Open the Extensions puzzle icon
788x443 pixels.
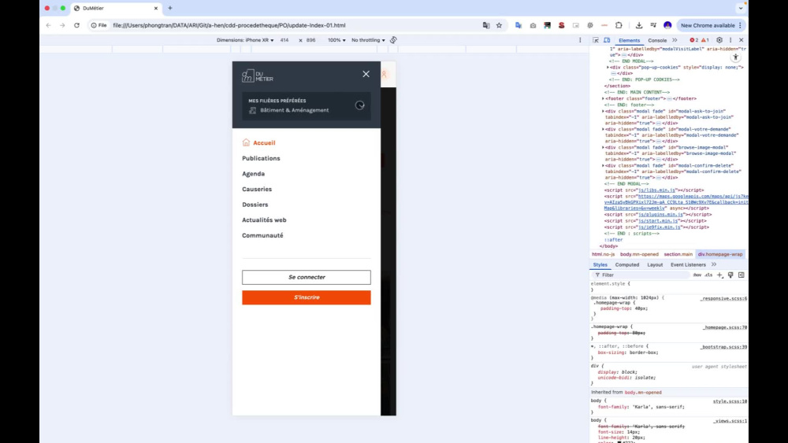coord(619,25)
